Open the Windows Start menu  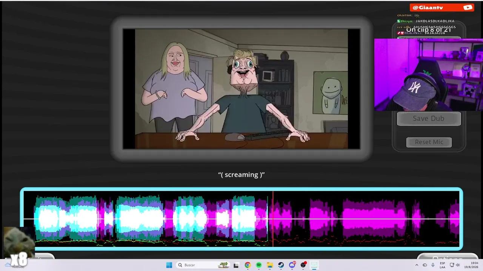169,265
